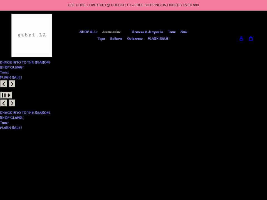Open the Tees category from the menu
Screen dimensions: 267x200
[172, 32]
